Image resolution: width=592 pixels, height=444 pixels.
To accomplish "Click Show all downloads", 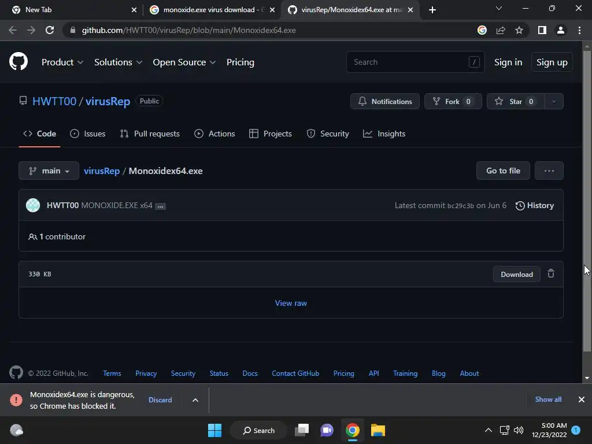I will pyautogui.click(x=548, y=399).
